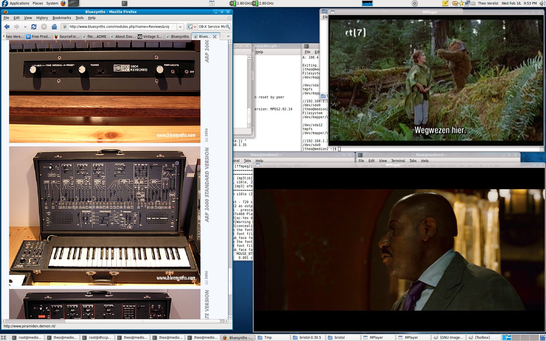
Task: Open Firefox Bookmarks menu
Action: tap(62, 18)
